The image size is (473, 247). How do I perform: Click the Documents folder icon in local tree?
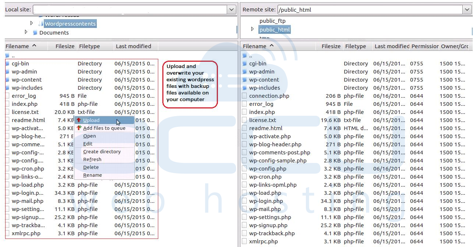(x=35, y=33)
